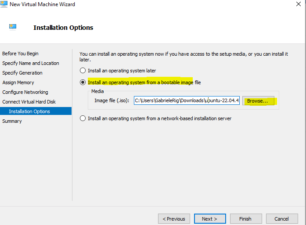306x225 pixels.
Task: Select Install an operating system later
Action: (x=83, y=71)
